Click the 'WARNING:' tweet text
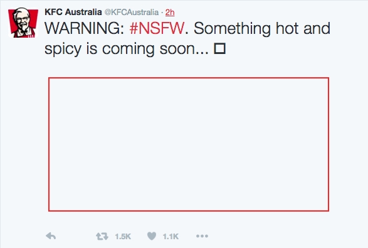368x248 pixels. coord(84,28)
